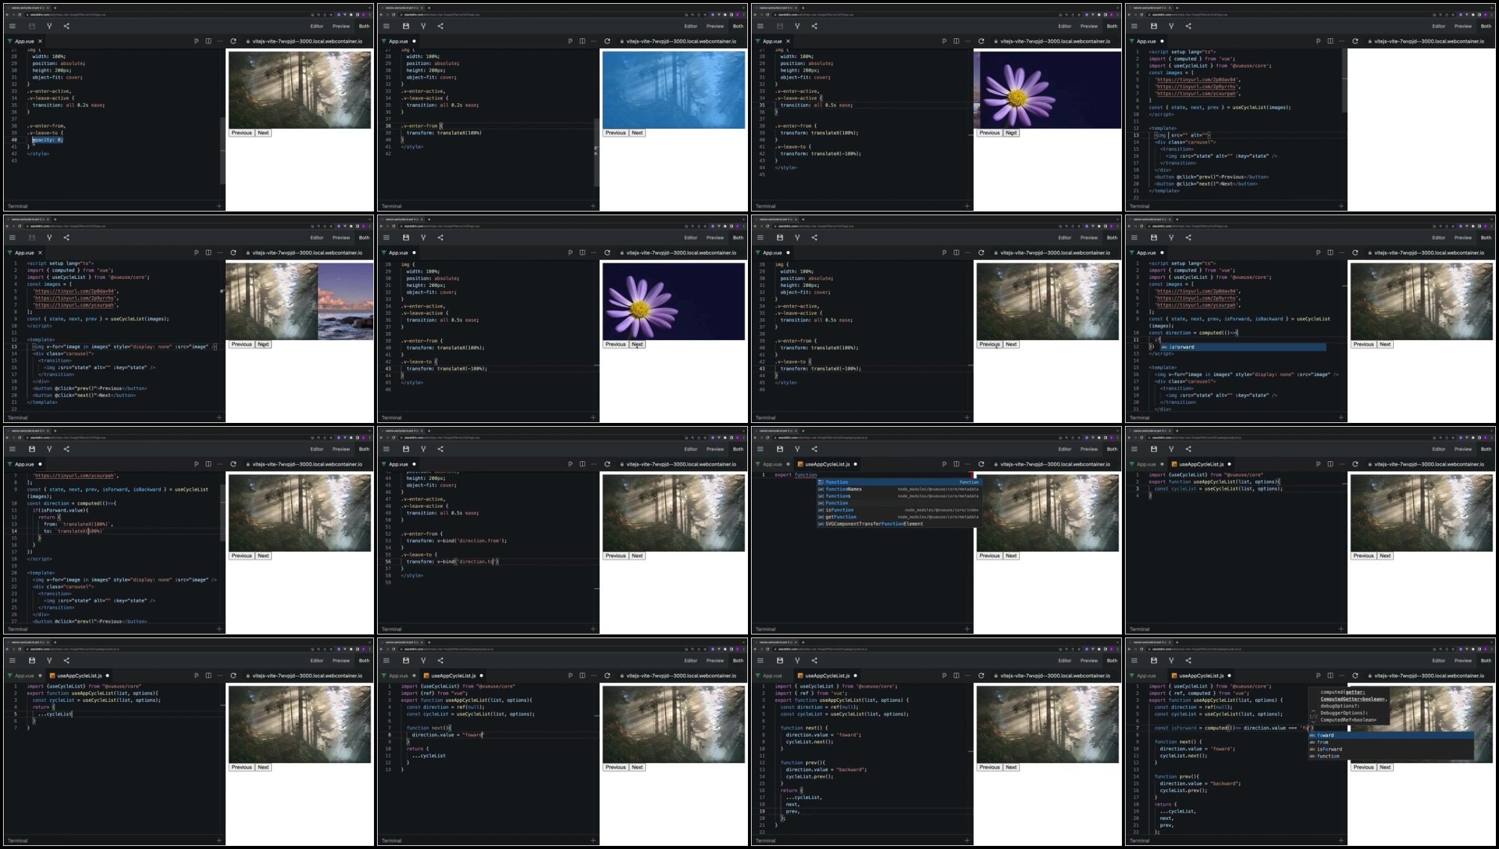Close the App.vue tab in the 'opacity: 0' frame

click(40, 41)
